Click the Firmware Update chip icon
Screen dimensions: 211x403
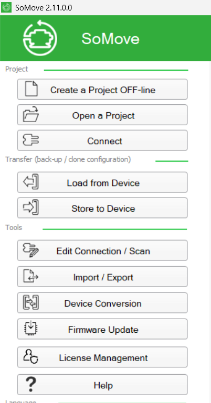pos(30,328)
